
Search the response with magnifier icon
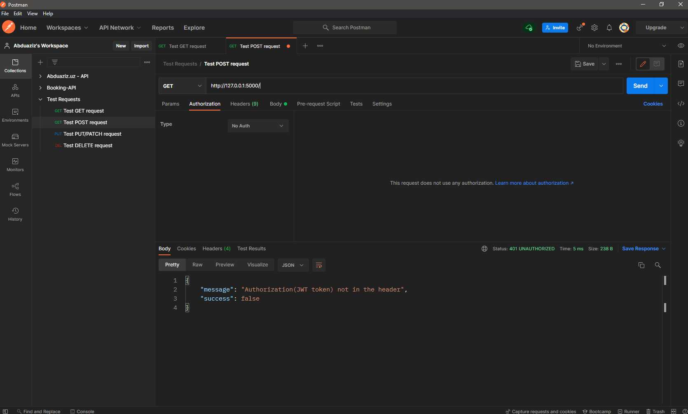point(658,265)
